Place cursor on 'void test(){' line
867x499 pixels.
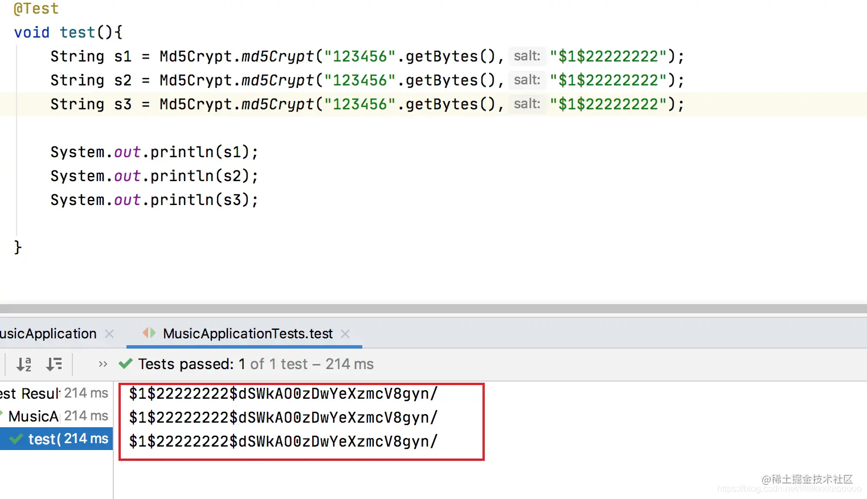point(68,32)
